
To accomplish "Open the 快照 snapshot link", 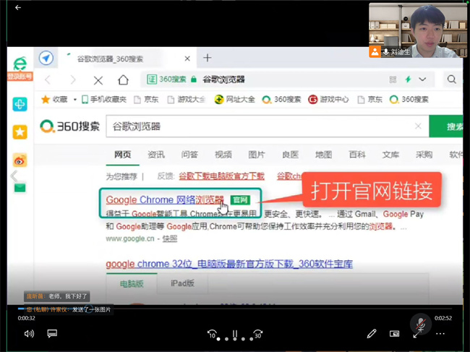I will coord(170,239).
